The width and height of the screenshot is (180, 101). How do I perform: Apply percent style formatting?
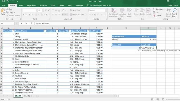tap(95, 15)
